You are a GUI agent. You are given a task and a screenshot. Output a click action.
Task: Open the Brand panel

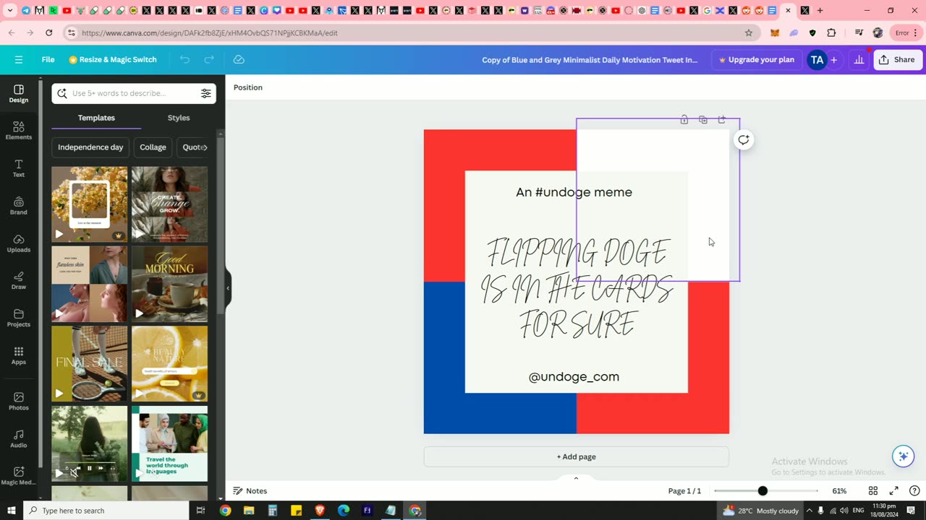[x=19, y=206]
